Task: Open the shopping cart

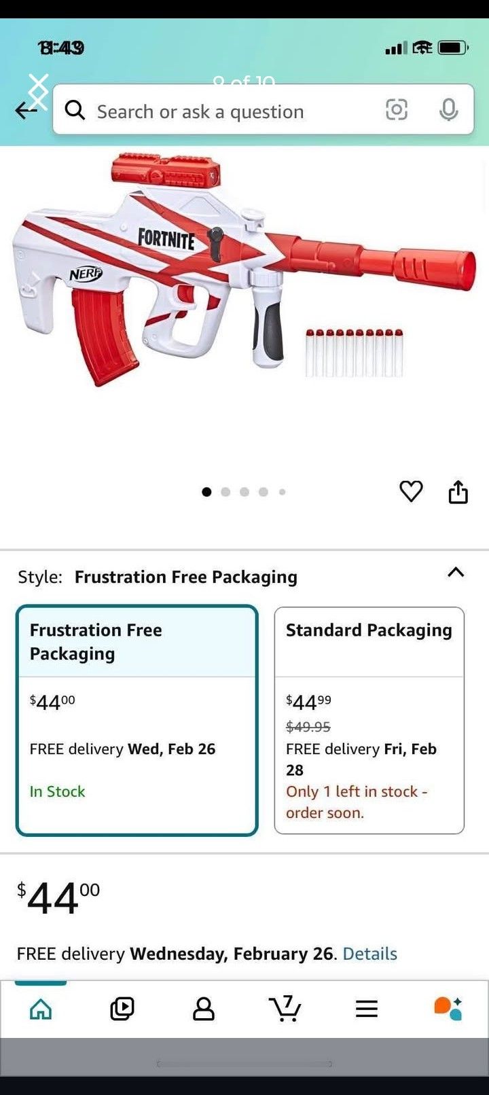Action: [x=285, y=1009]
